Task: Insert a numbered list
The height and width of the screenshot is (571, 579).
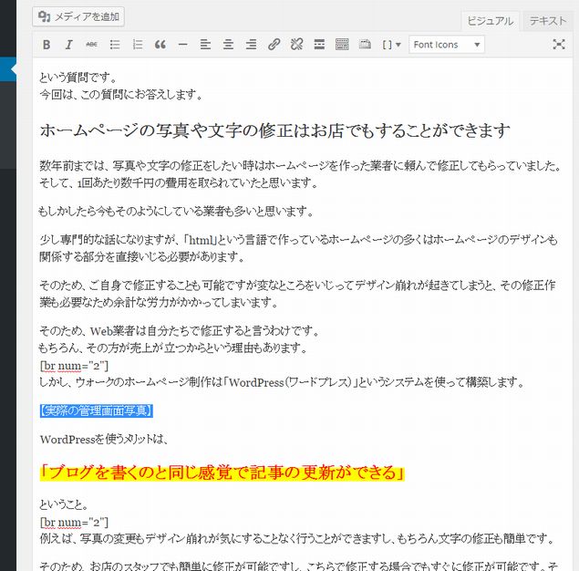Action: 138,45
